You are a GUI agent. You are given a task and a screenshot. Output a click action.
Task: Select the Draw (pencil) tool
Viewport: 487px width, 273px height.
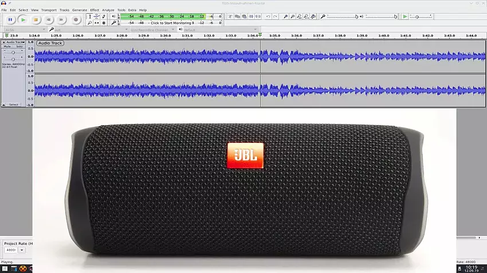104,17
